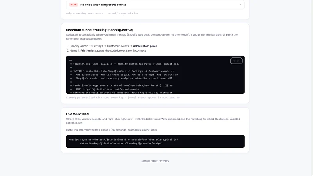Viewport: 313px width, 176px height.
Task: Click the bold Frictionless name in step two
Action: point(88,50)
